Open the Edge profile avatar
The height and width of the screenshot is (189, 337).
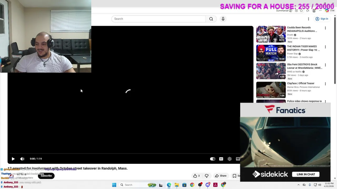(x=314, y=11)
